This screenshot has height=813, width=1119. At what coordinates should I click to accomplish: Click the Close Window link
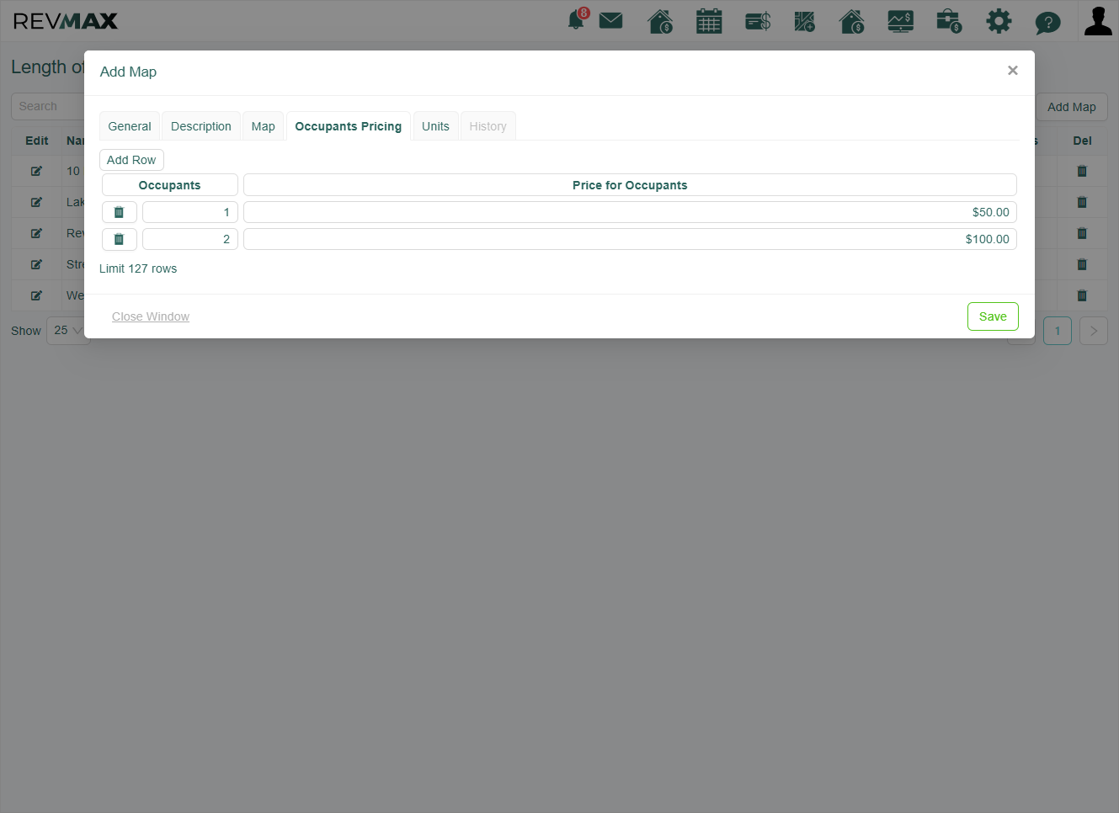tap(151, 316)
